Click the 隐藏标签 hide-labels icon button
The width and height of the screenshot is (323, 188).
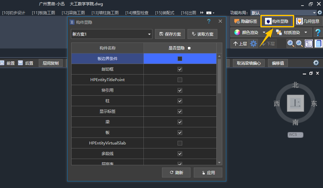(245, 21)
